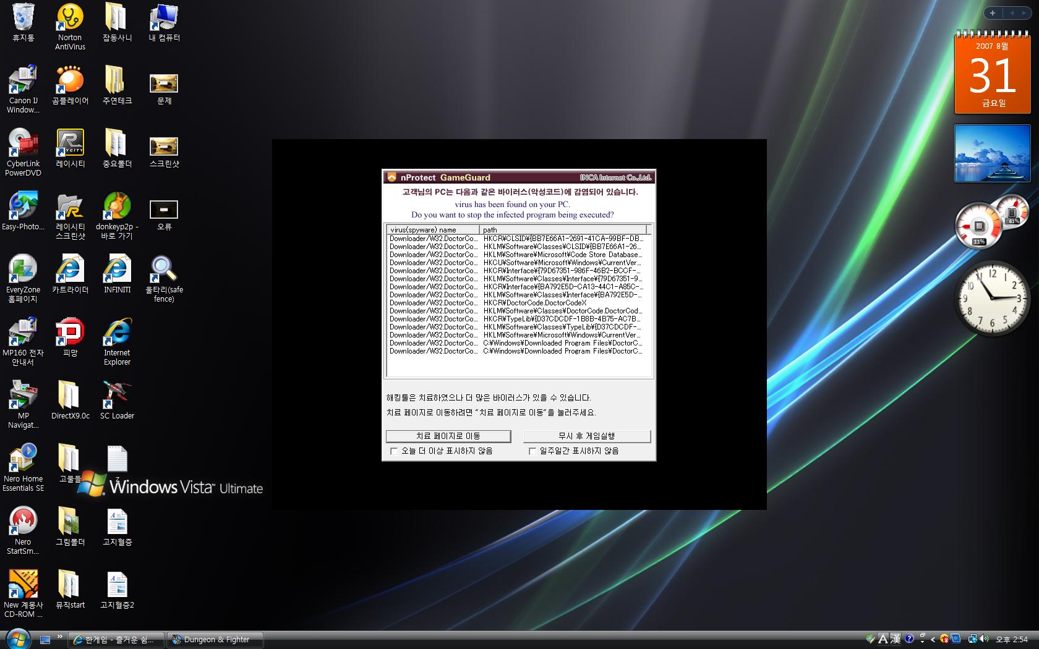Open the 피망 shortcut
1039x649 pixels.
coord(70,337)
